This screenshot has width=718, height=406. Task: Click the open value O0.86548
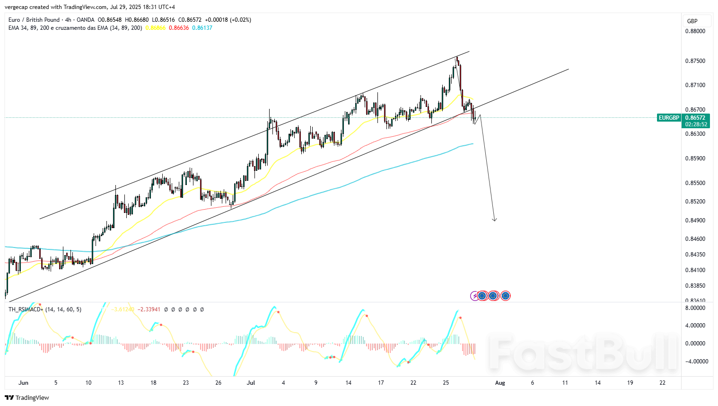(x=110, y=20)
